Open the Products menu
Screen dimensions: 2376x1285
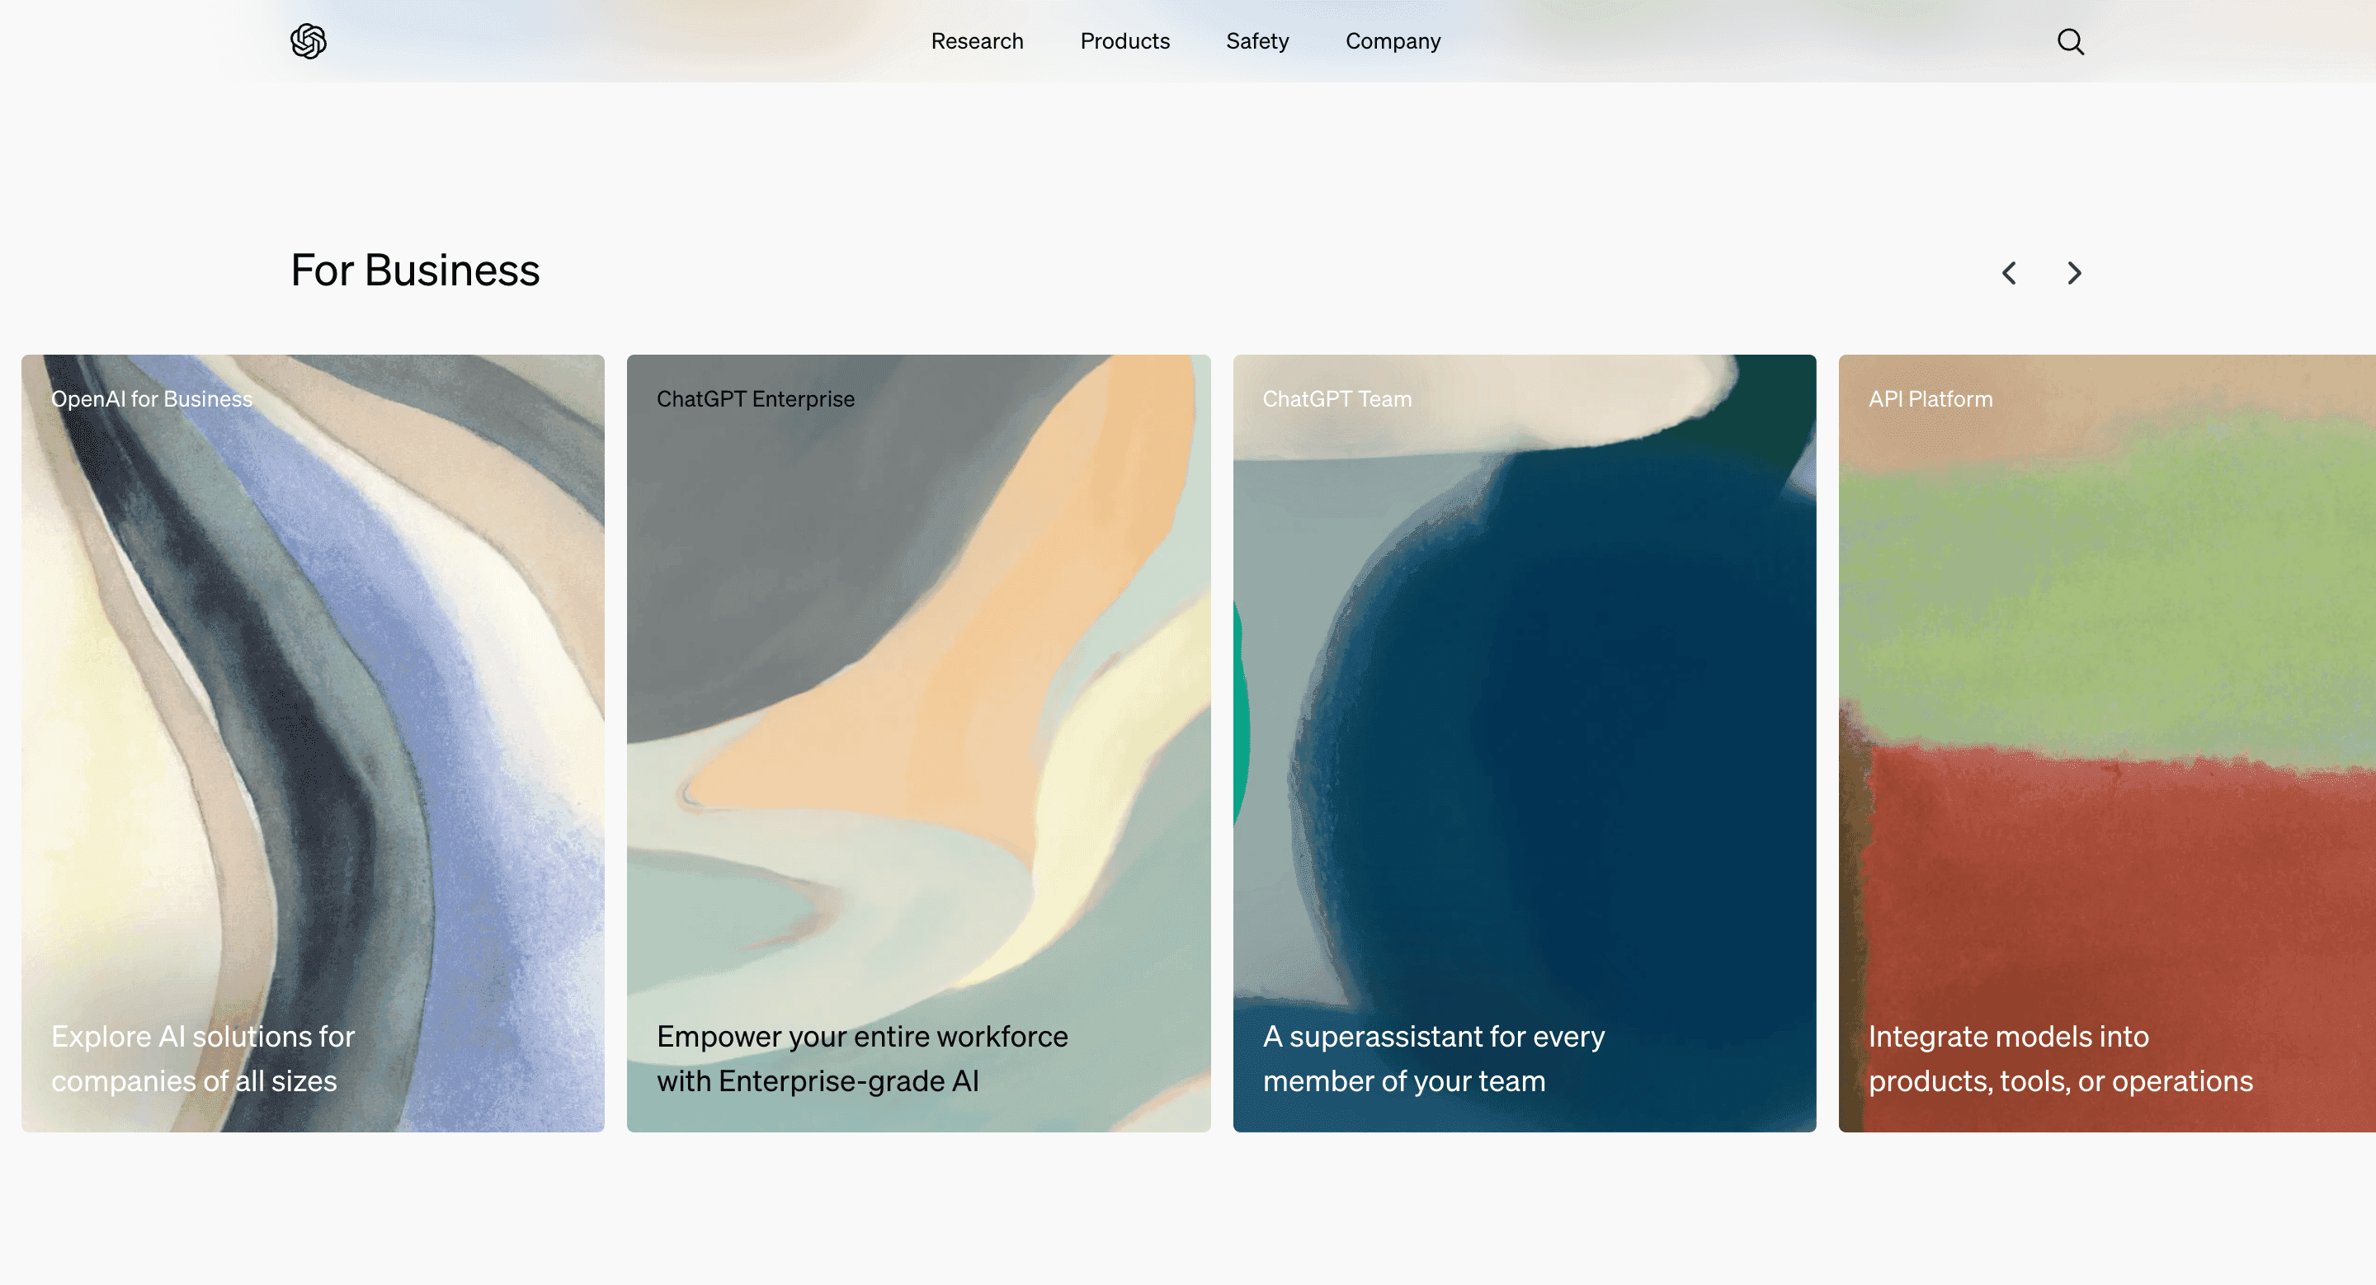[1124, 41]
